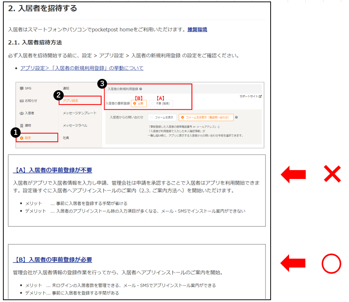The width and height of the screenshot is (349, 302).
Task: Open the 推奨環境 link
Action: 197,30
